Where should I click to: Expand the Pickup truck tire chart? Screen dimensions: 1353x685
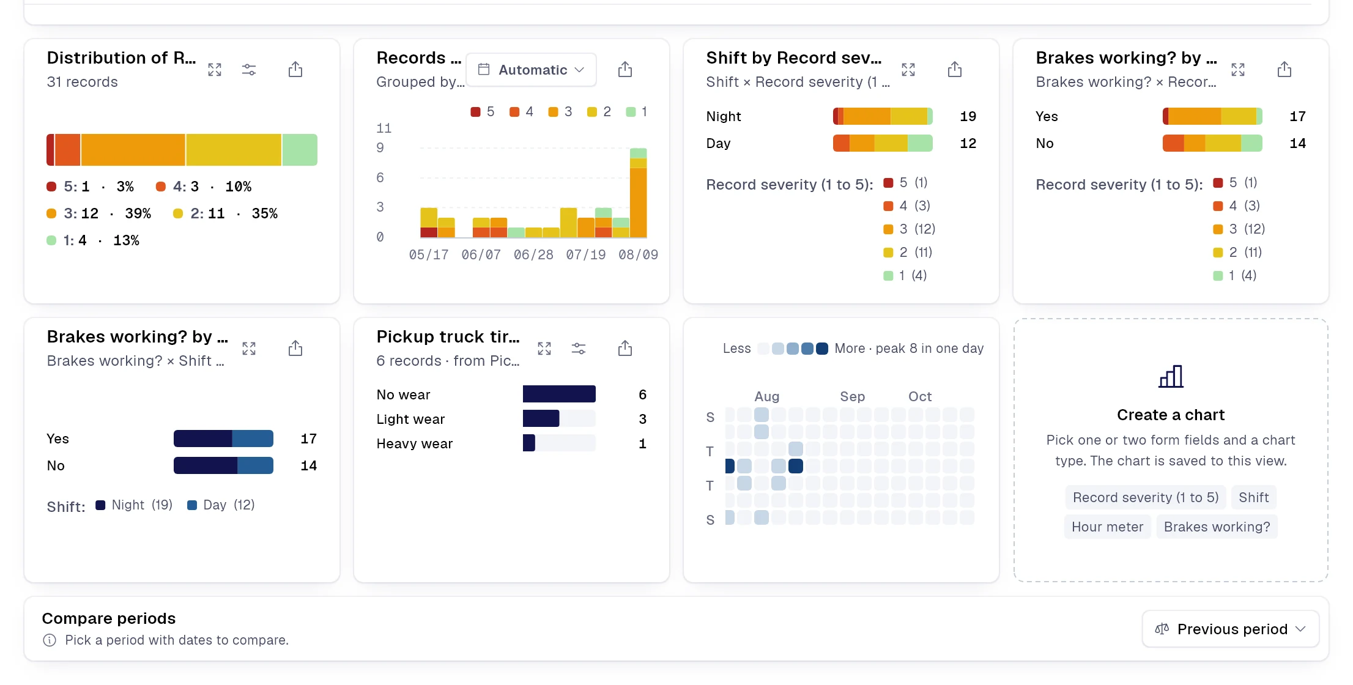pos(544,349)
